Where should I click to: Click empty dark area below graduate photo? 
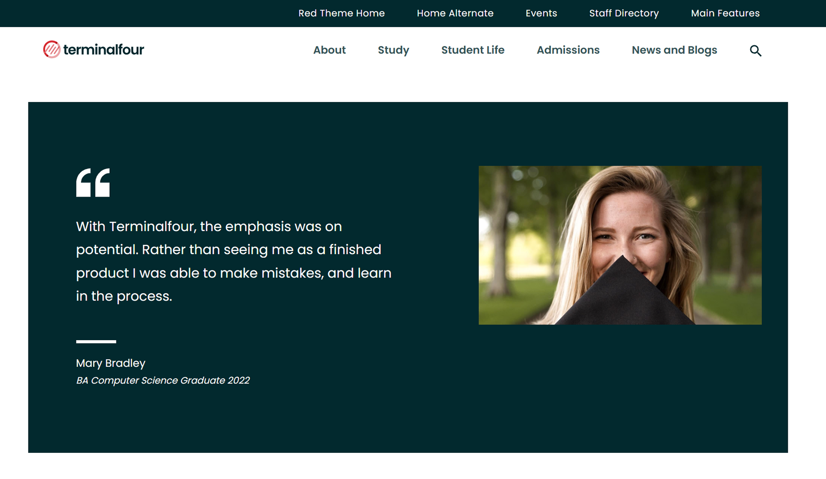tap(620, 390)
